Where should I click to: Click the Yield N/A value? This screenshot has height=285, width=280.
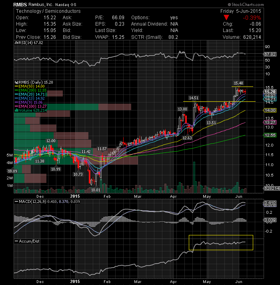[174, 30]
